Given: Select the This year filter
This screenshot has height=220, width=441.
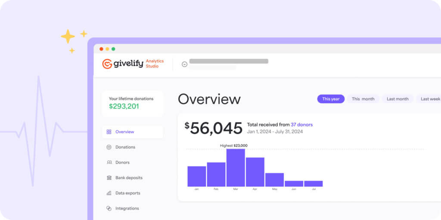Looking at the screenshot, I should (331, 99).
